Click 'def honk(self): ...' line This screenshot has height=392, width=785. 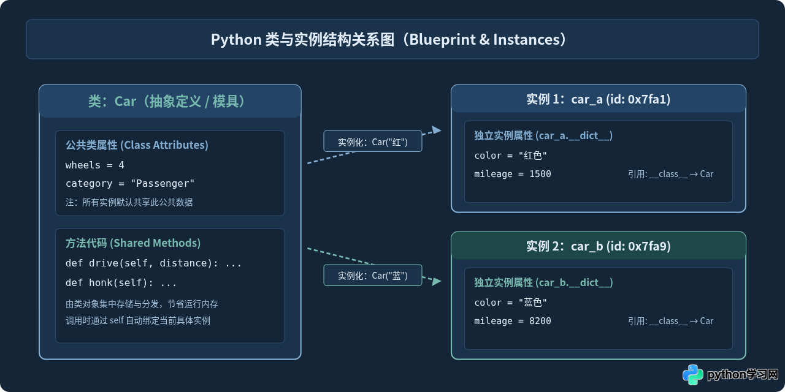121,283
